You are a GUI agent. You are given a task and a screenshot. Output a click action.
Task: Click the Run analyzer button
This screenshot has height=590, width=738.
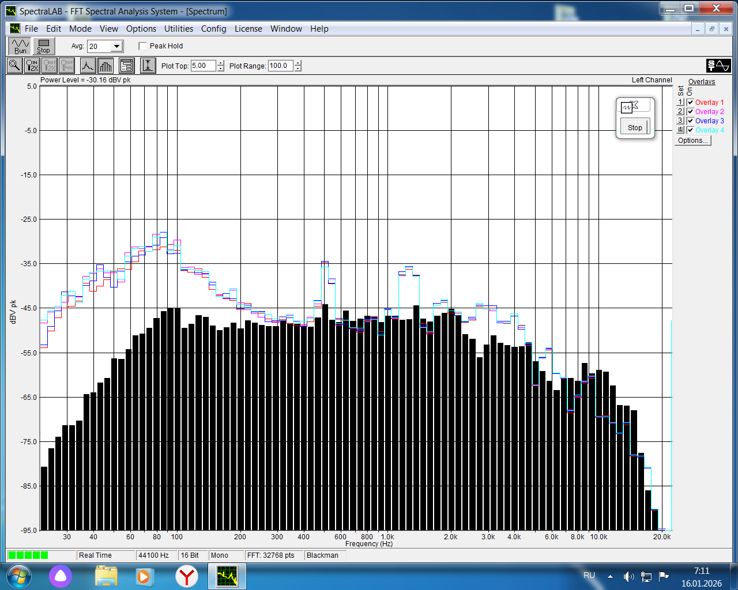pyautogui.click(x=20, y=46)
